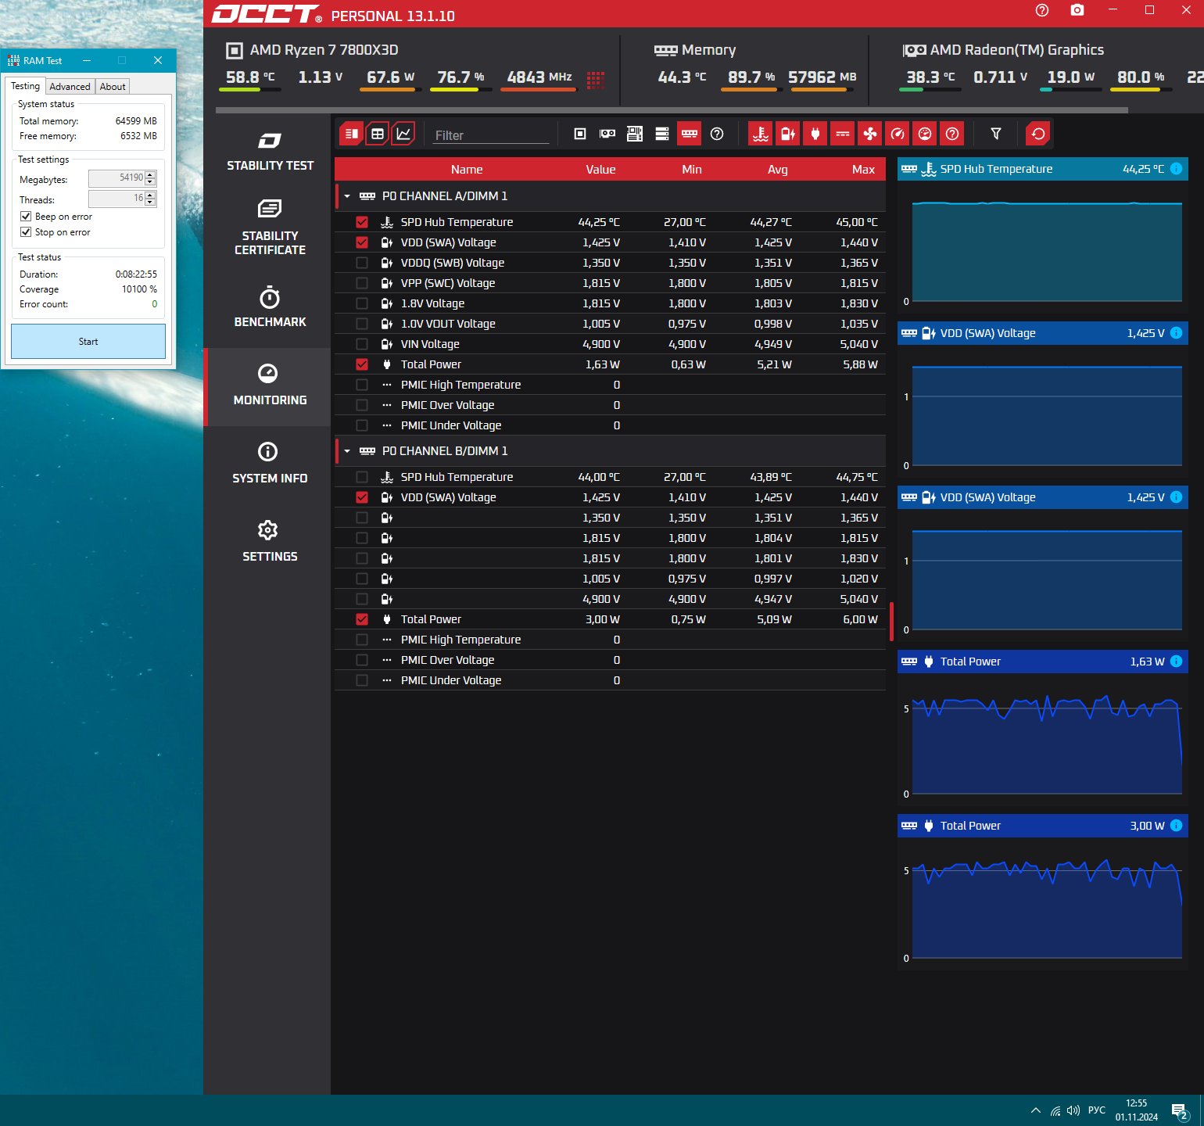Increase Megabytes value with up arrow
The image size is (1204, 1126).
coord(151,174)
